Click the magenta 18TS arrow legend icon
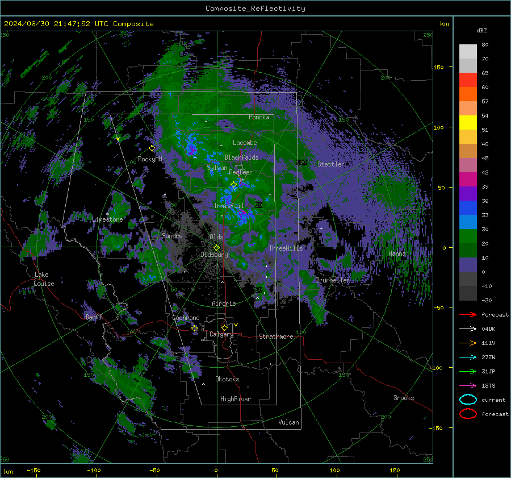This screenshot has height=478, width=511. point(468,386)
